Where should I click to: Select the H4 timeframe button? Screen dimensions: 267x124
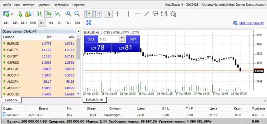click(51, 23)
